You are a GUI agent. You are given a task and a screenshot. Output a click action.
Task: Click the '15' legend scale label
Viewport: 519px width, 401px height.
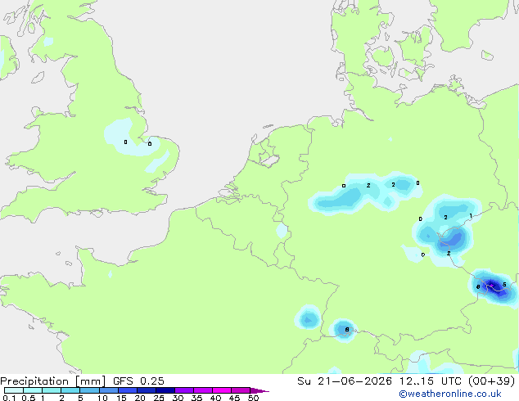coord(121,398)
